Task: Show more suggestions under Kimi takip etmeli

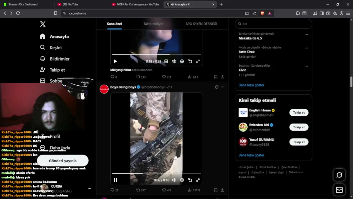Action: pos(251,155)
